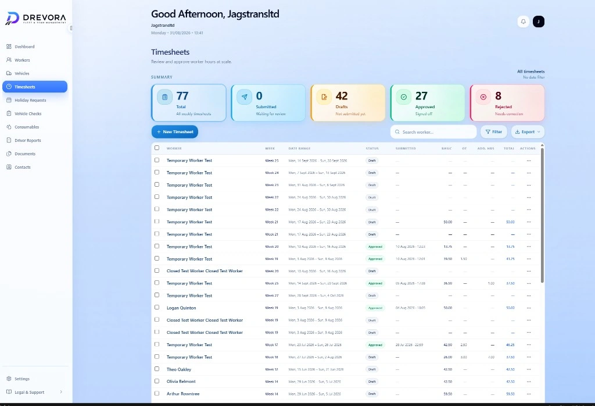The width and height of the screenshot is (595, 406).
Task: Click the Vehicles truck icon
Action: (x=9, y=73)
